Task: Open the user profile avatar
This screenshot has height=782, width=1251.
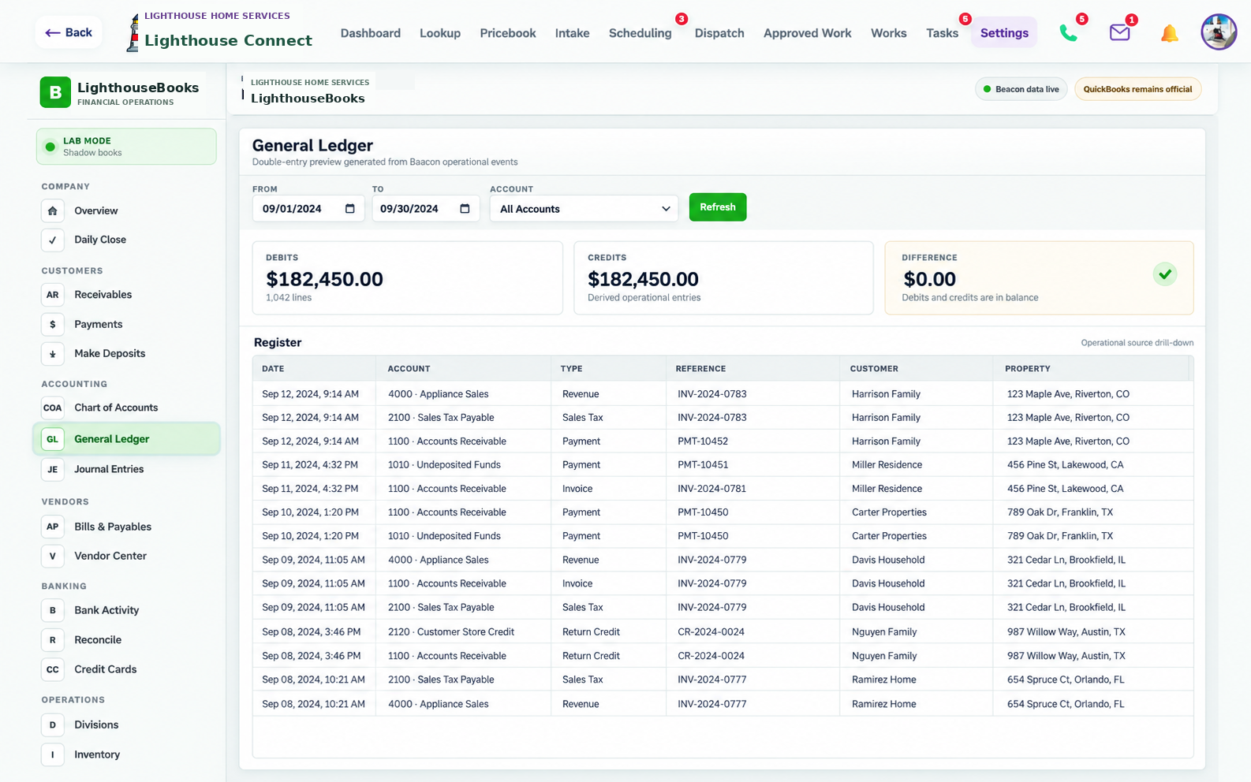Action: (x=1219, y=32)
